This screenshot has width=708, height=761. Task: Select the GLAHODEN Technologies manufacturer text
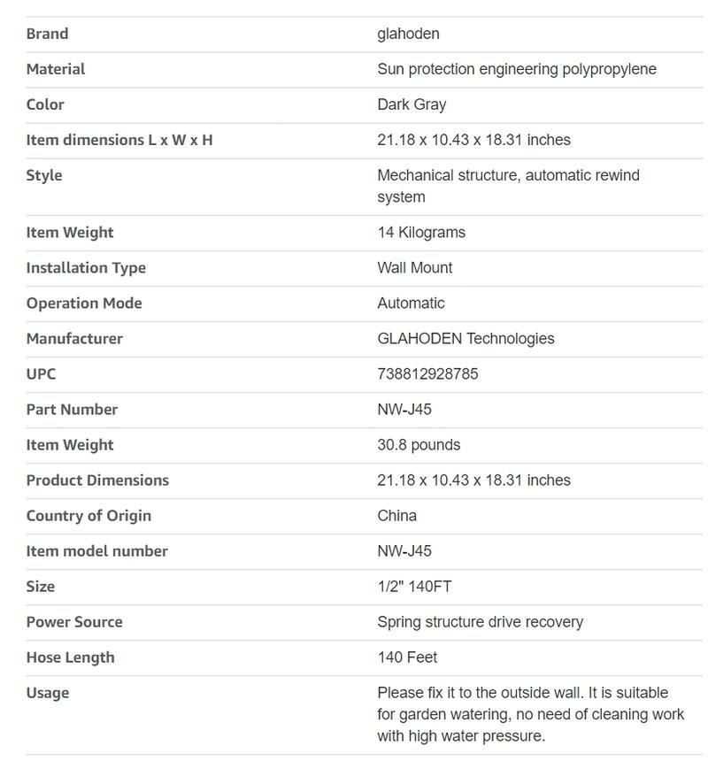466,339
